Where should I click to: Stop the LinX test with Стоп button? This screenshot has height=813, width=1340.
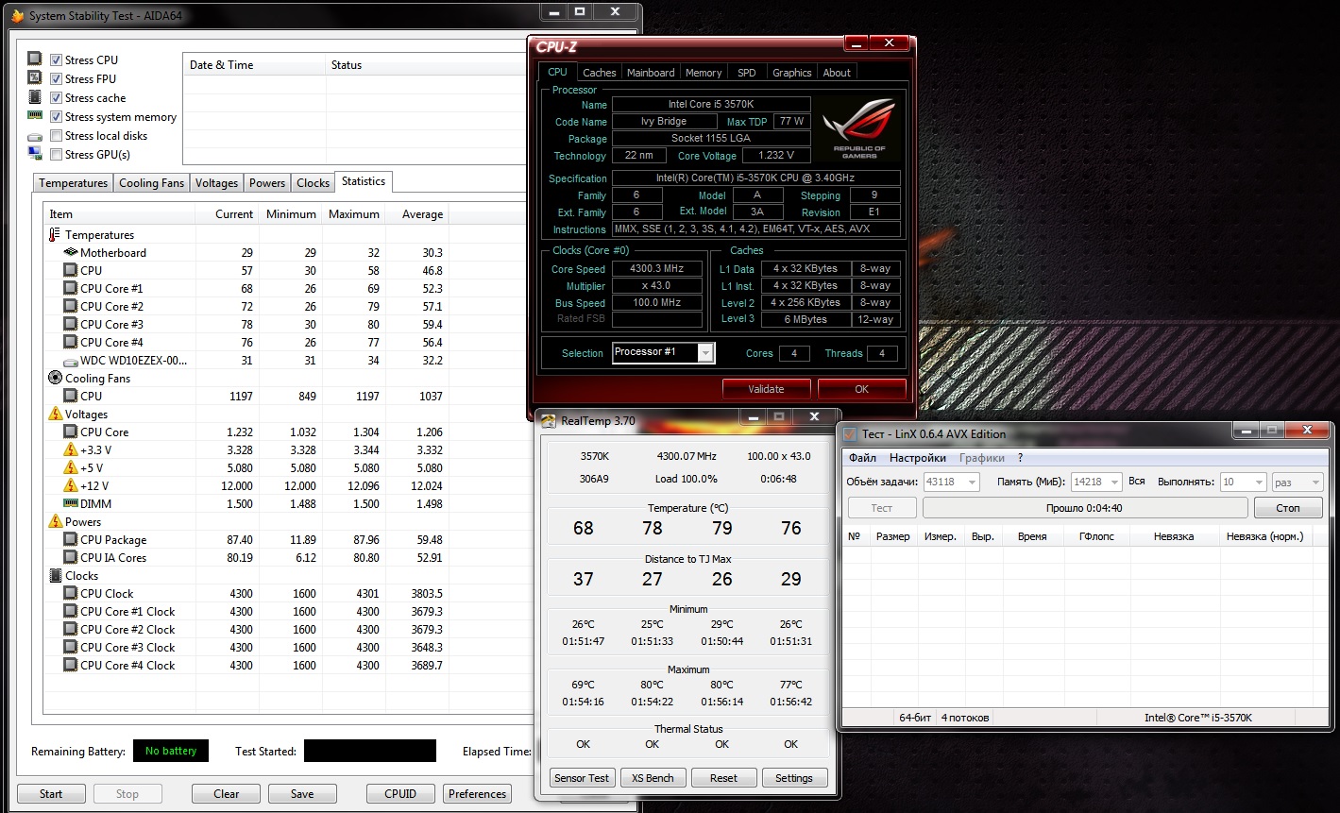coord(1288,508)
